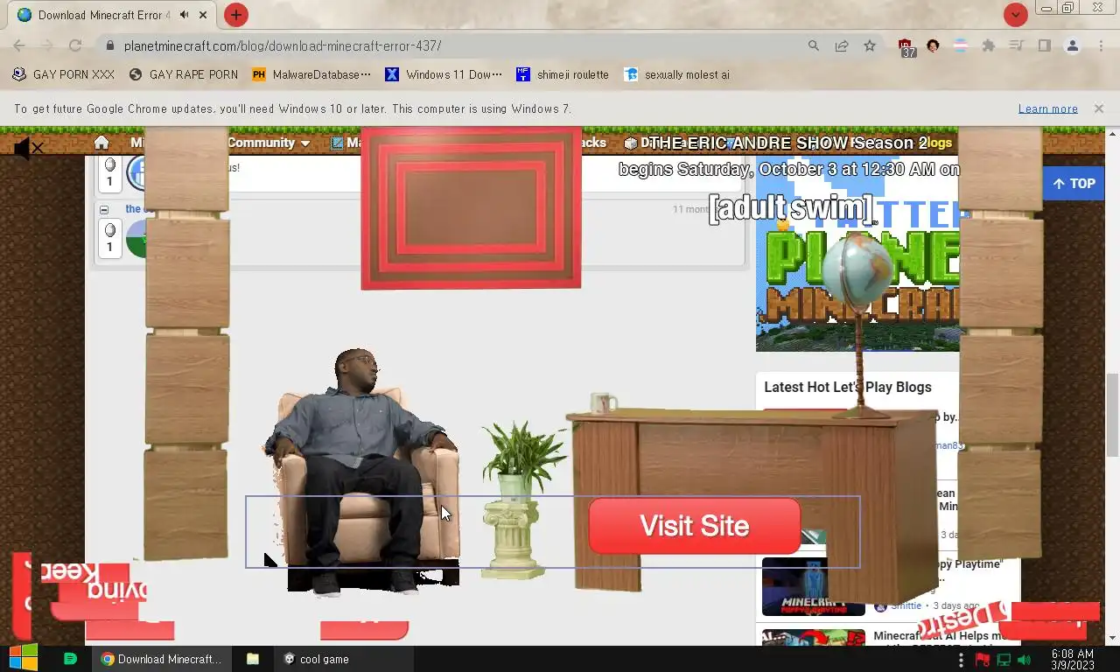Open the system volume tray icon

tap(1025, 660)
